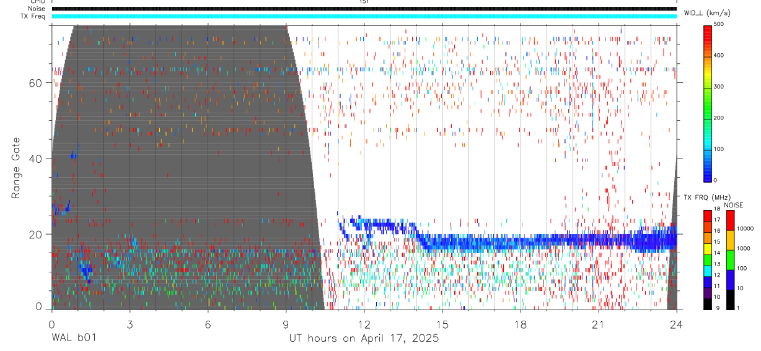
Task: Click the 1000 label on NOISE scale
Action: coord(743,248)
